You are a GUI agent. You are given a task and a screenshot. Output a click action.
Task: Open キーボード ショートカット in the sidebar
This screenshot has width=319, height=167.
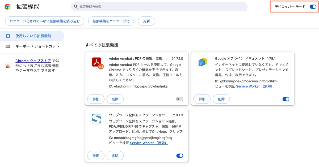[32, 46]
